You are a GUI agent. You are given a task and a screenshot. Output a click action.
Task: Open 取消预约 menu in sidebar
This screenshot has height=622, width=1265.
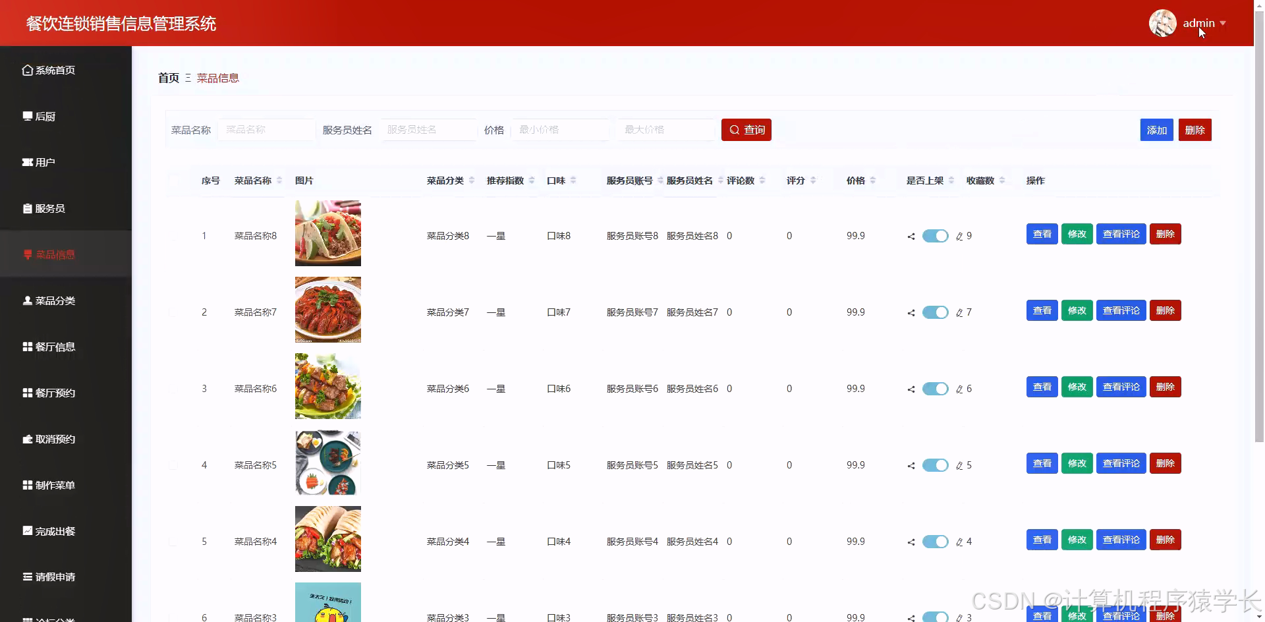click(x=66, y=439)
